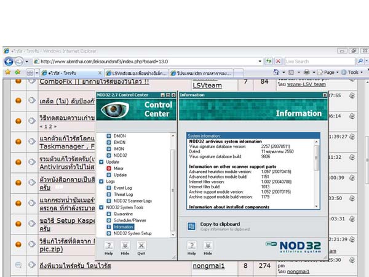Click the Live Search input box
Image resolution: width=369 pixels, height=277 pixels.
coord(320,62)
